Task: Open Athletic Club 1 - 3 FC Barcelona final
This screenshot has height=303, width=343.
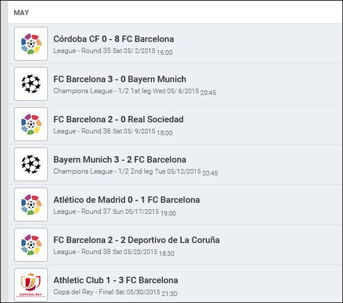Action: [x=116, y=280]
